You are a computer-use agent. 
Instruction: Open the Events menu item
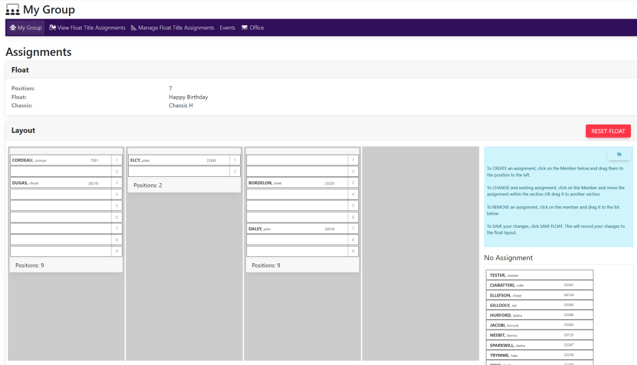point(227,28)
